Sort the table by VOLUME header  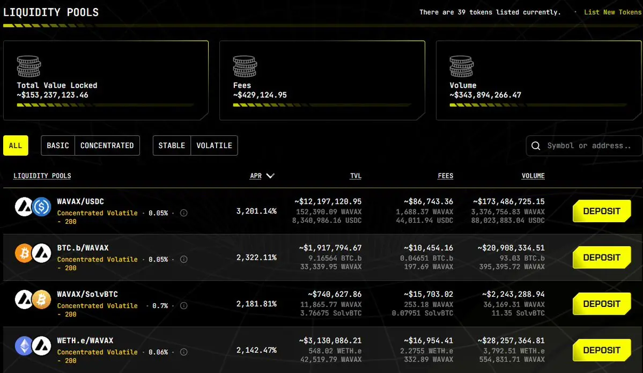[533, 176]
